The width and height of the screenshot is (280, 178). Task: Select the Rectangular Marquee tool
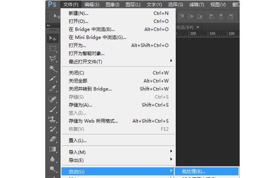(53, 49)
